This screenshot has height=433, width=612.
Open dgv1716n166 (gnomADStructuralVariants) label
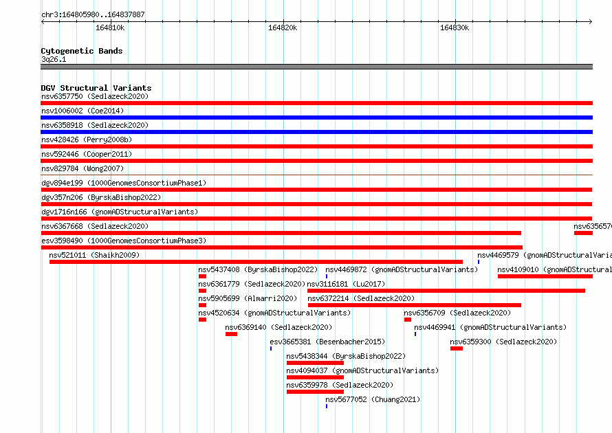coord(120,212)
